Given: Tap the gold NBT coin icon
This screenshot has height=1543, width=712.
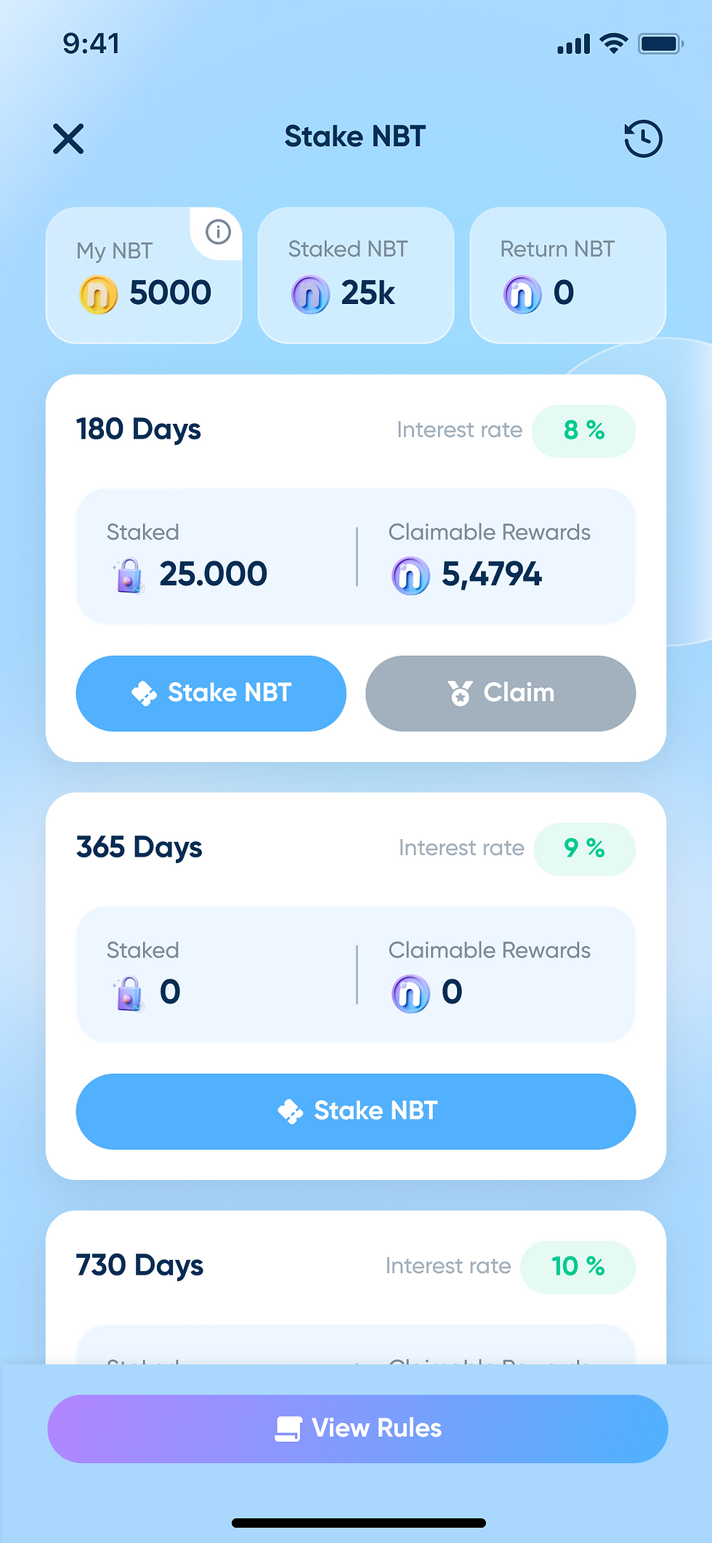Looking at the screenshot, I should point(98,294).
